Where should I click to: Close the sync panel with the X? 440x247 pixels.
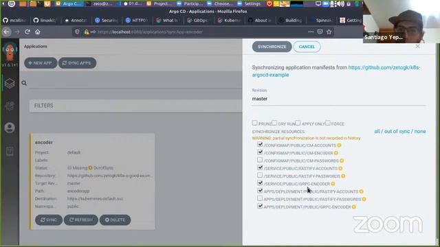pyautogui.click(x=417, y=46)
